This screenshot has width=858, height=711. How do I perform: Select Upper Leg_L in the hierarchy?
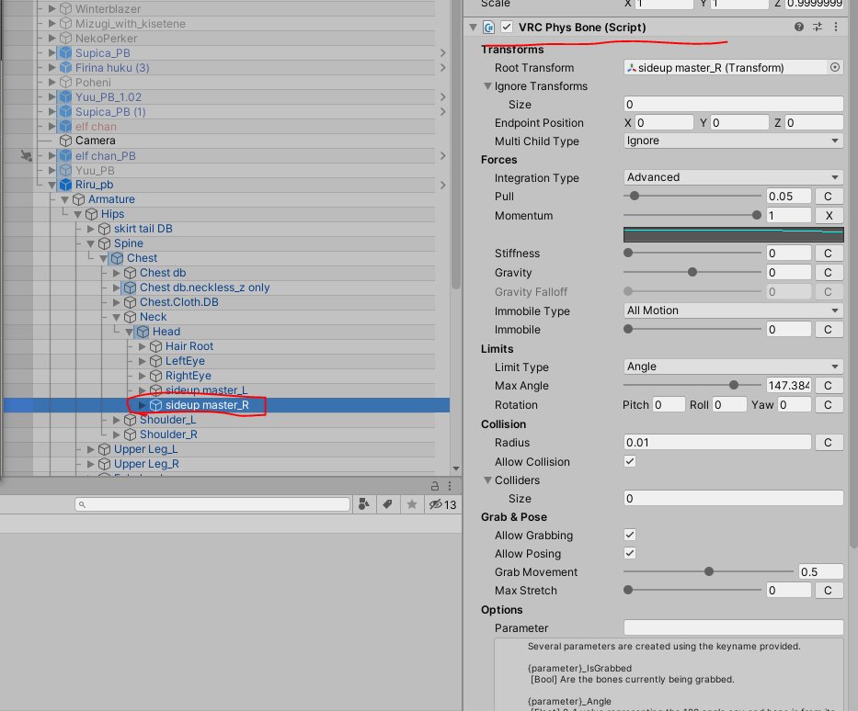pyautogui.click(x=145, y=449)
